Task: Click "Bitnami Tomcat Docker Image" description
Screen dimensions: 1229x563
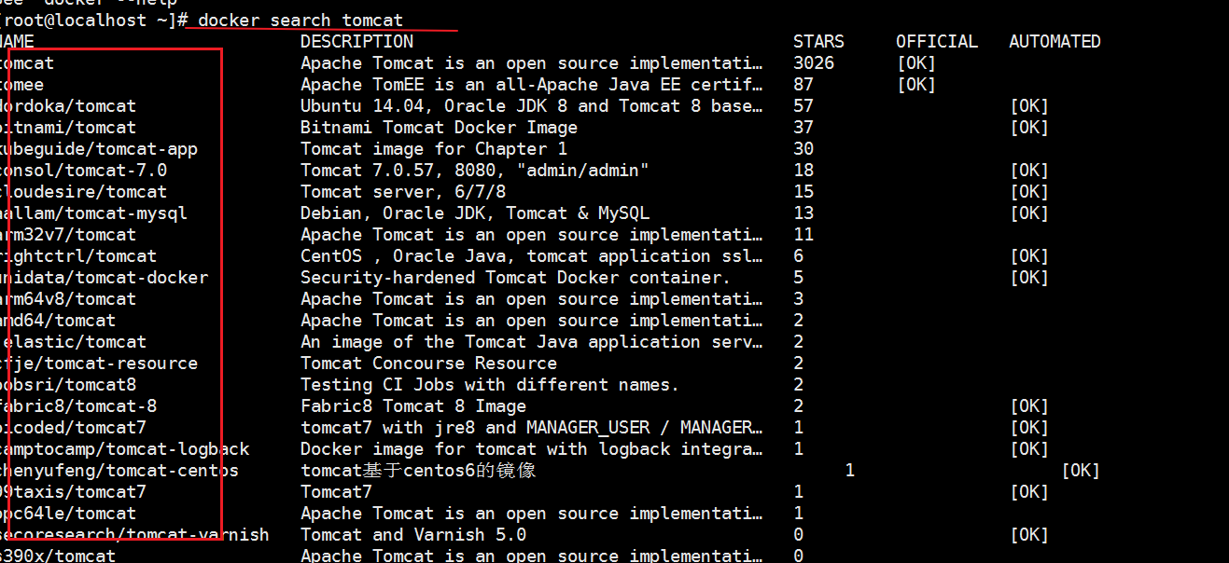Action: [439, 128]
